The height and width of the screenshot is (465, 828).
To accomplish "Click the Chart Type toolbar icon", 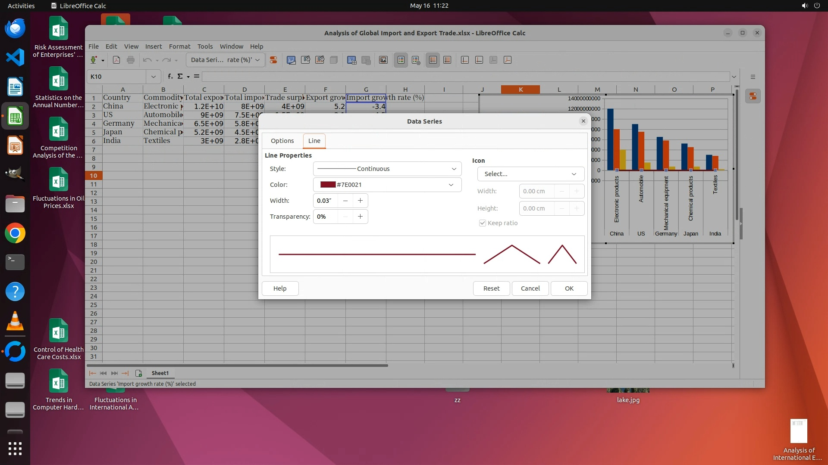I will click(291, 60).
